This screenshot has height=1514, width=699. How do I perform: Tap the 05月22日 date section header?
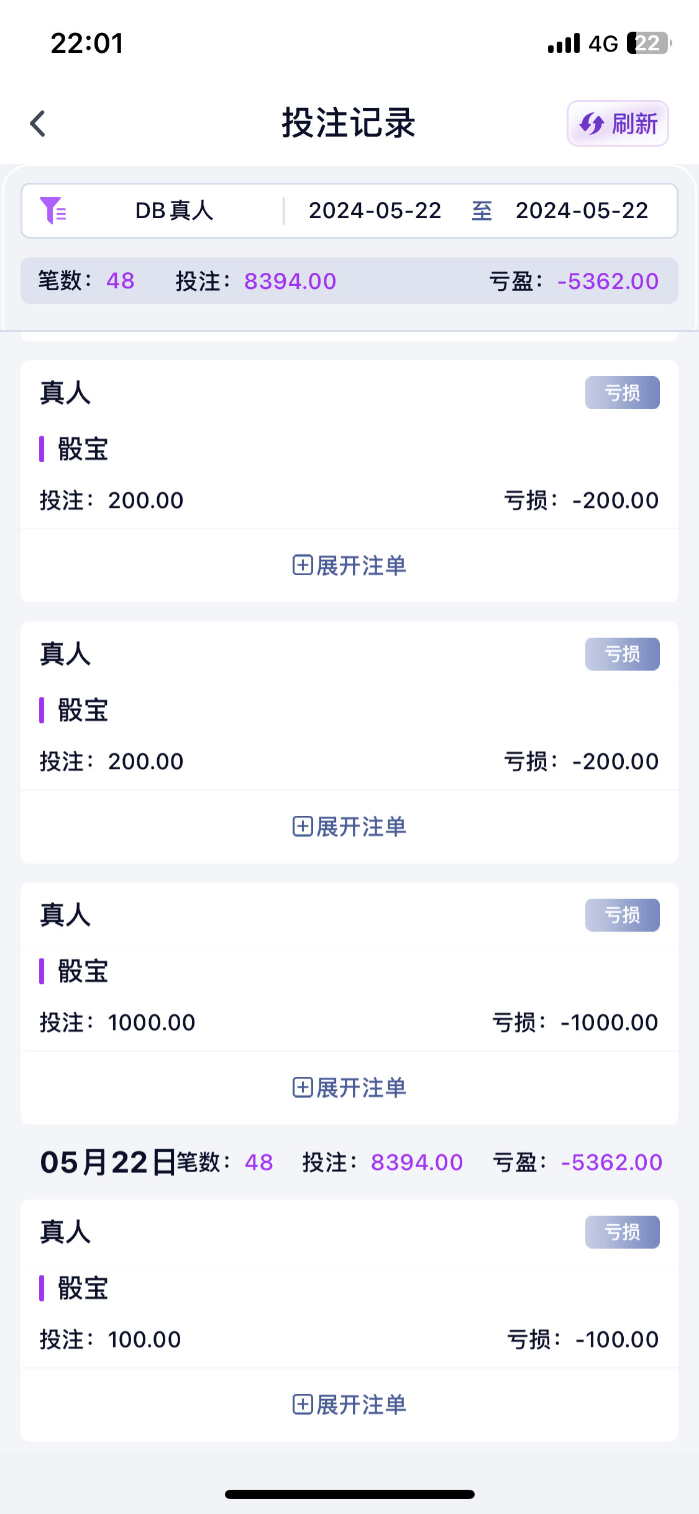click(x=107, y=1162)
